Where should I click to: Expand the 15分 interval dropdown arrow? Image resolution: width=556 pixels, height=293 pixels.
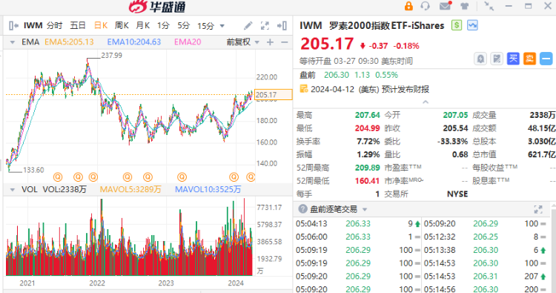[x=222, y=26]
